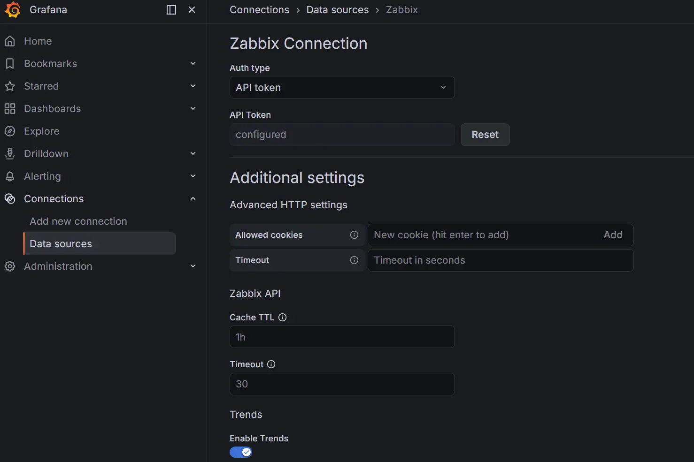Expand the Administration section chevron
This screenshot has height=462, width=694.
(193, 266)
